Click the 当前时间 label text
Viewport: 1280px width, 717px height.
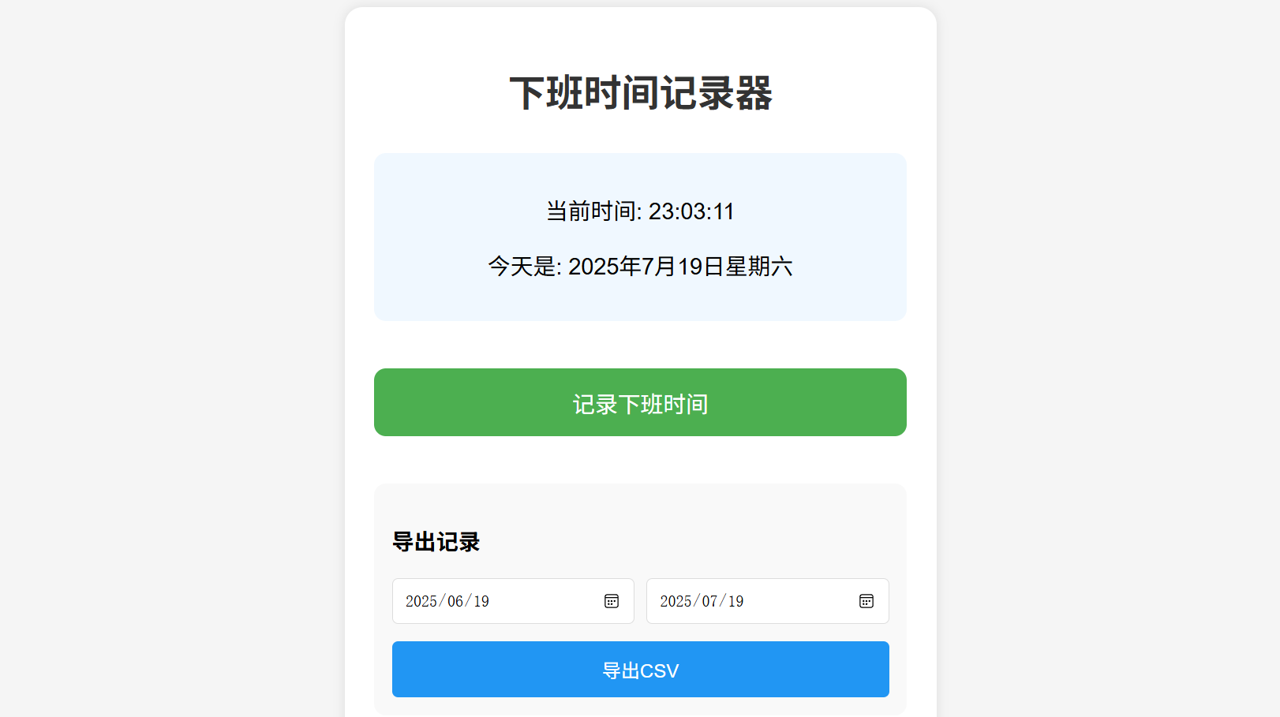pyautogui.click(x=590, y=211)
